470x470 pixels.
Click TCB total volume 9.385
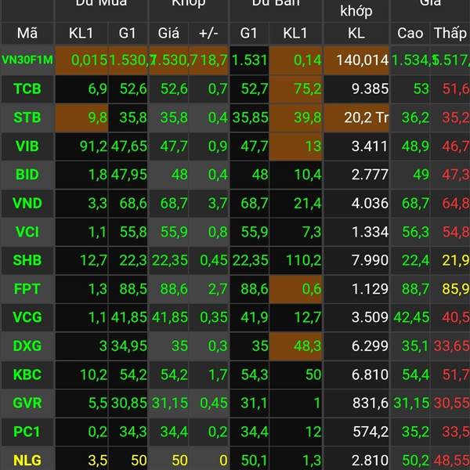click(370, 89)
